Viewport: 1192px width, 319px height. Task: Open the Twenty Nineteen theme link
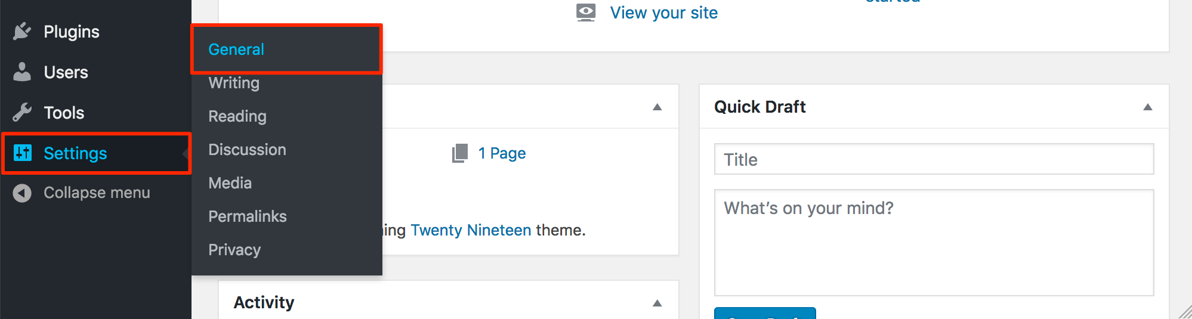[471, 230]
